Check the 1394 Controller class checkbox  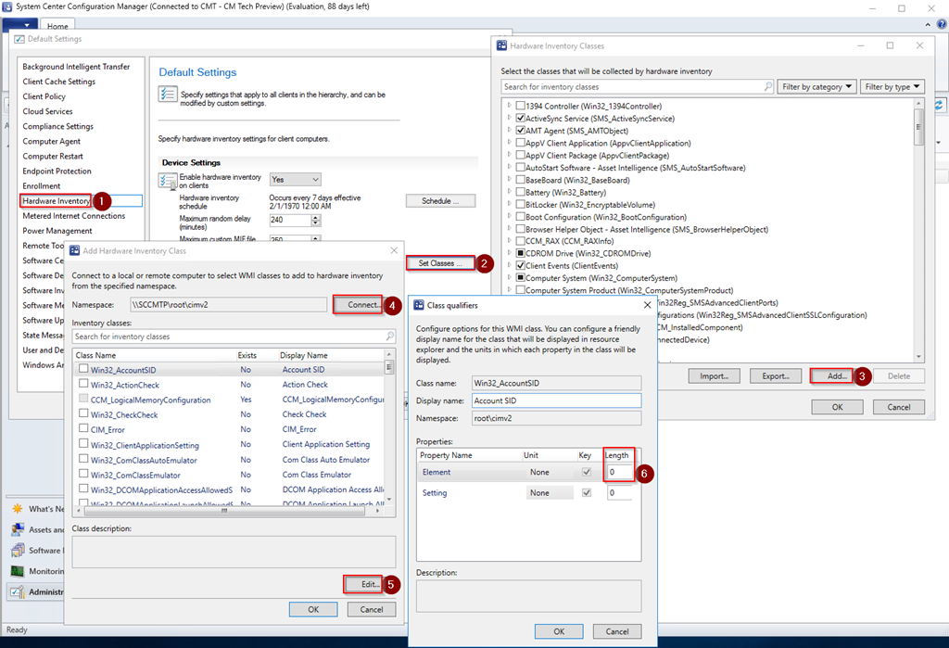(x=520, y=107)
